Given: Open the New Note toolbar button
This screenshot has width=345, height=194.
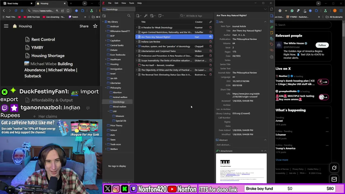Looking at the screenshot, I should (160, 16).
